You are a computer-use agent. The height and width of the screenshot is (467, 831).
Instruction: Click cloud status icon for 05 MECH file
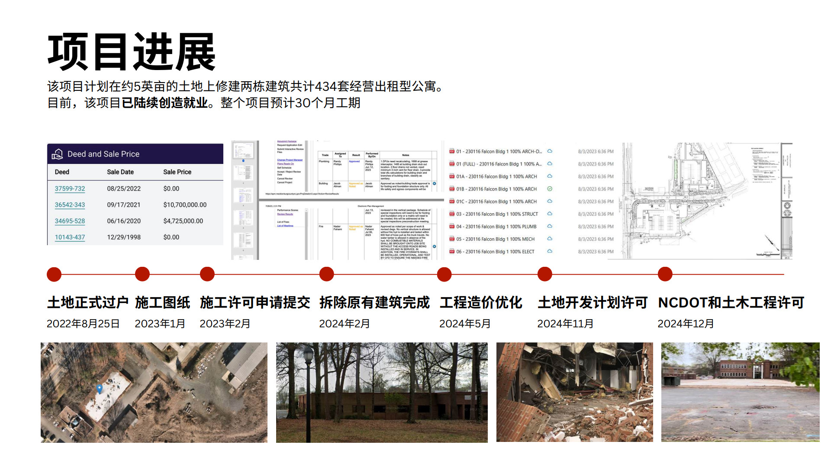coord(550,239)
